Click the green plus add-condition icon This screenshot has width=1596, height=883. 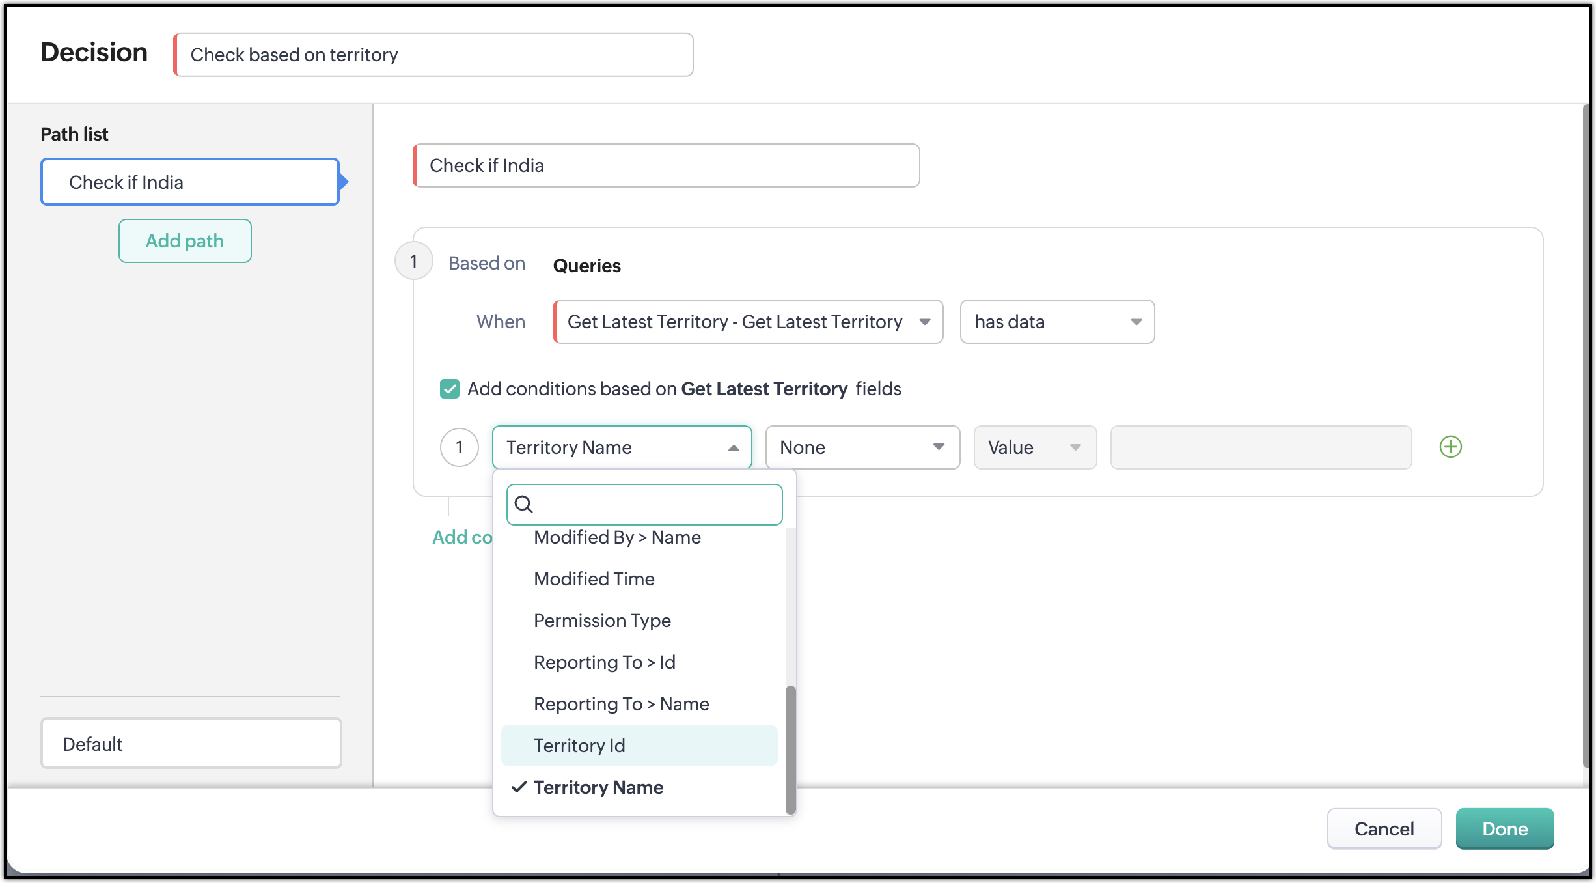coord(1450,447)
